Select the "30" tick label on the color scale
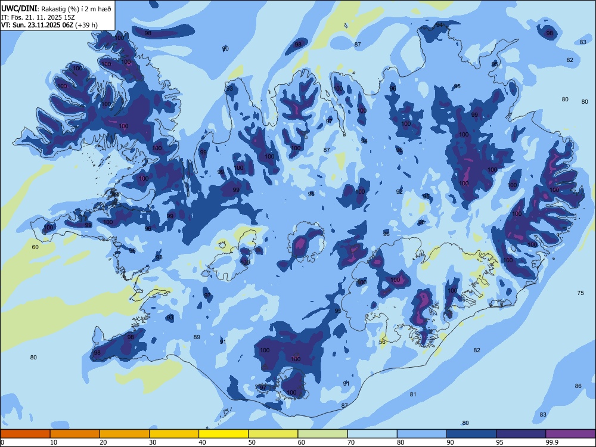Image resolution: width=596 pixels, height=447 pixels. pos(153,442)
